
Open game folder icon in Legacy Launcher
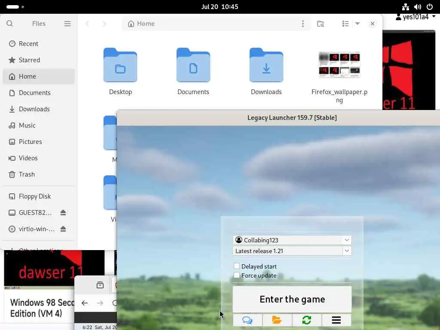pyautogui.click(x=277, y=320)
